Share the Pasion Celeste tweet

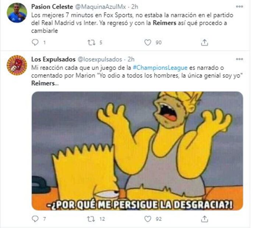tap(204, 43)
